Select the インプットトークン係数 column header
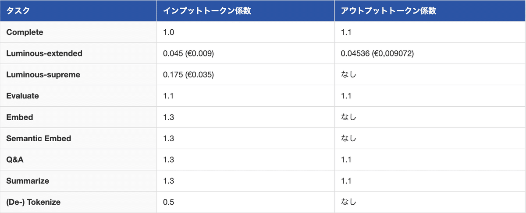The width and height of the screenshot is (526, 213). [x=207, y=11]
